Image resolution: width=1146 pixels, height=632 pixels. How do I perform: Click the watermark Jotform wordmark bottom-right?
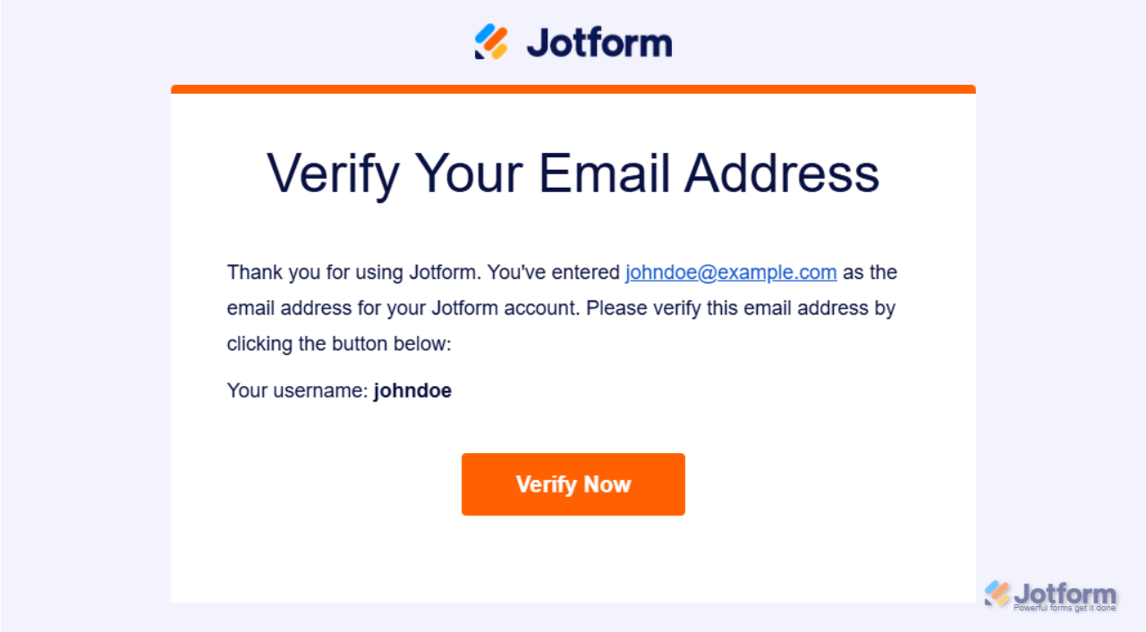[x=1065, y=594]
